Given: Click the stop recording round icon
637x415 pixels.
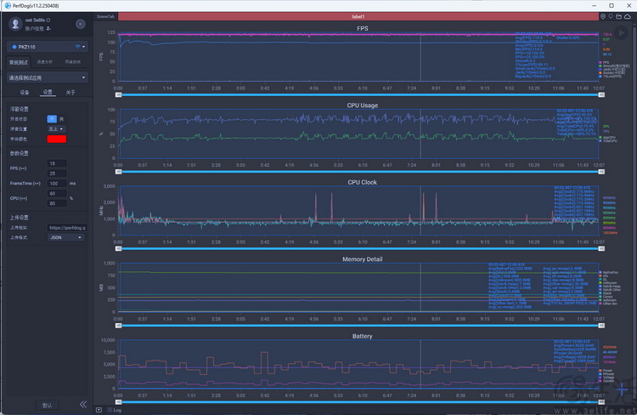Looking at the screenshot, I should click(x=81, y=24).
